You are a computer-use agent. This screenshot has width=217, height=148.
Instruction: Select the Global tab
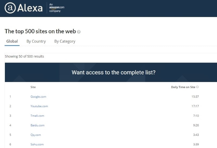click(x=12, y=41)
